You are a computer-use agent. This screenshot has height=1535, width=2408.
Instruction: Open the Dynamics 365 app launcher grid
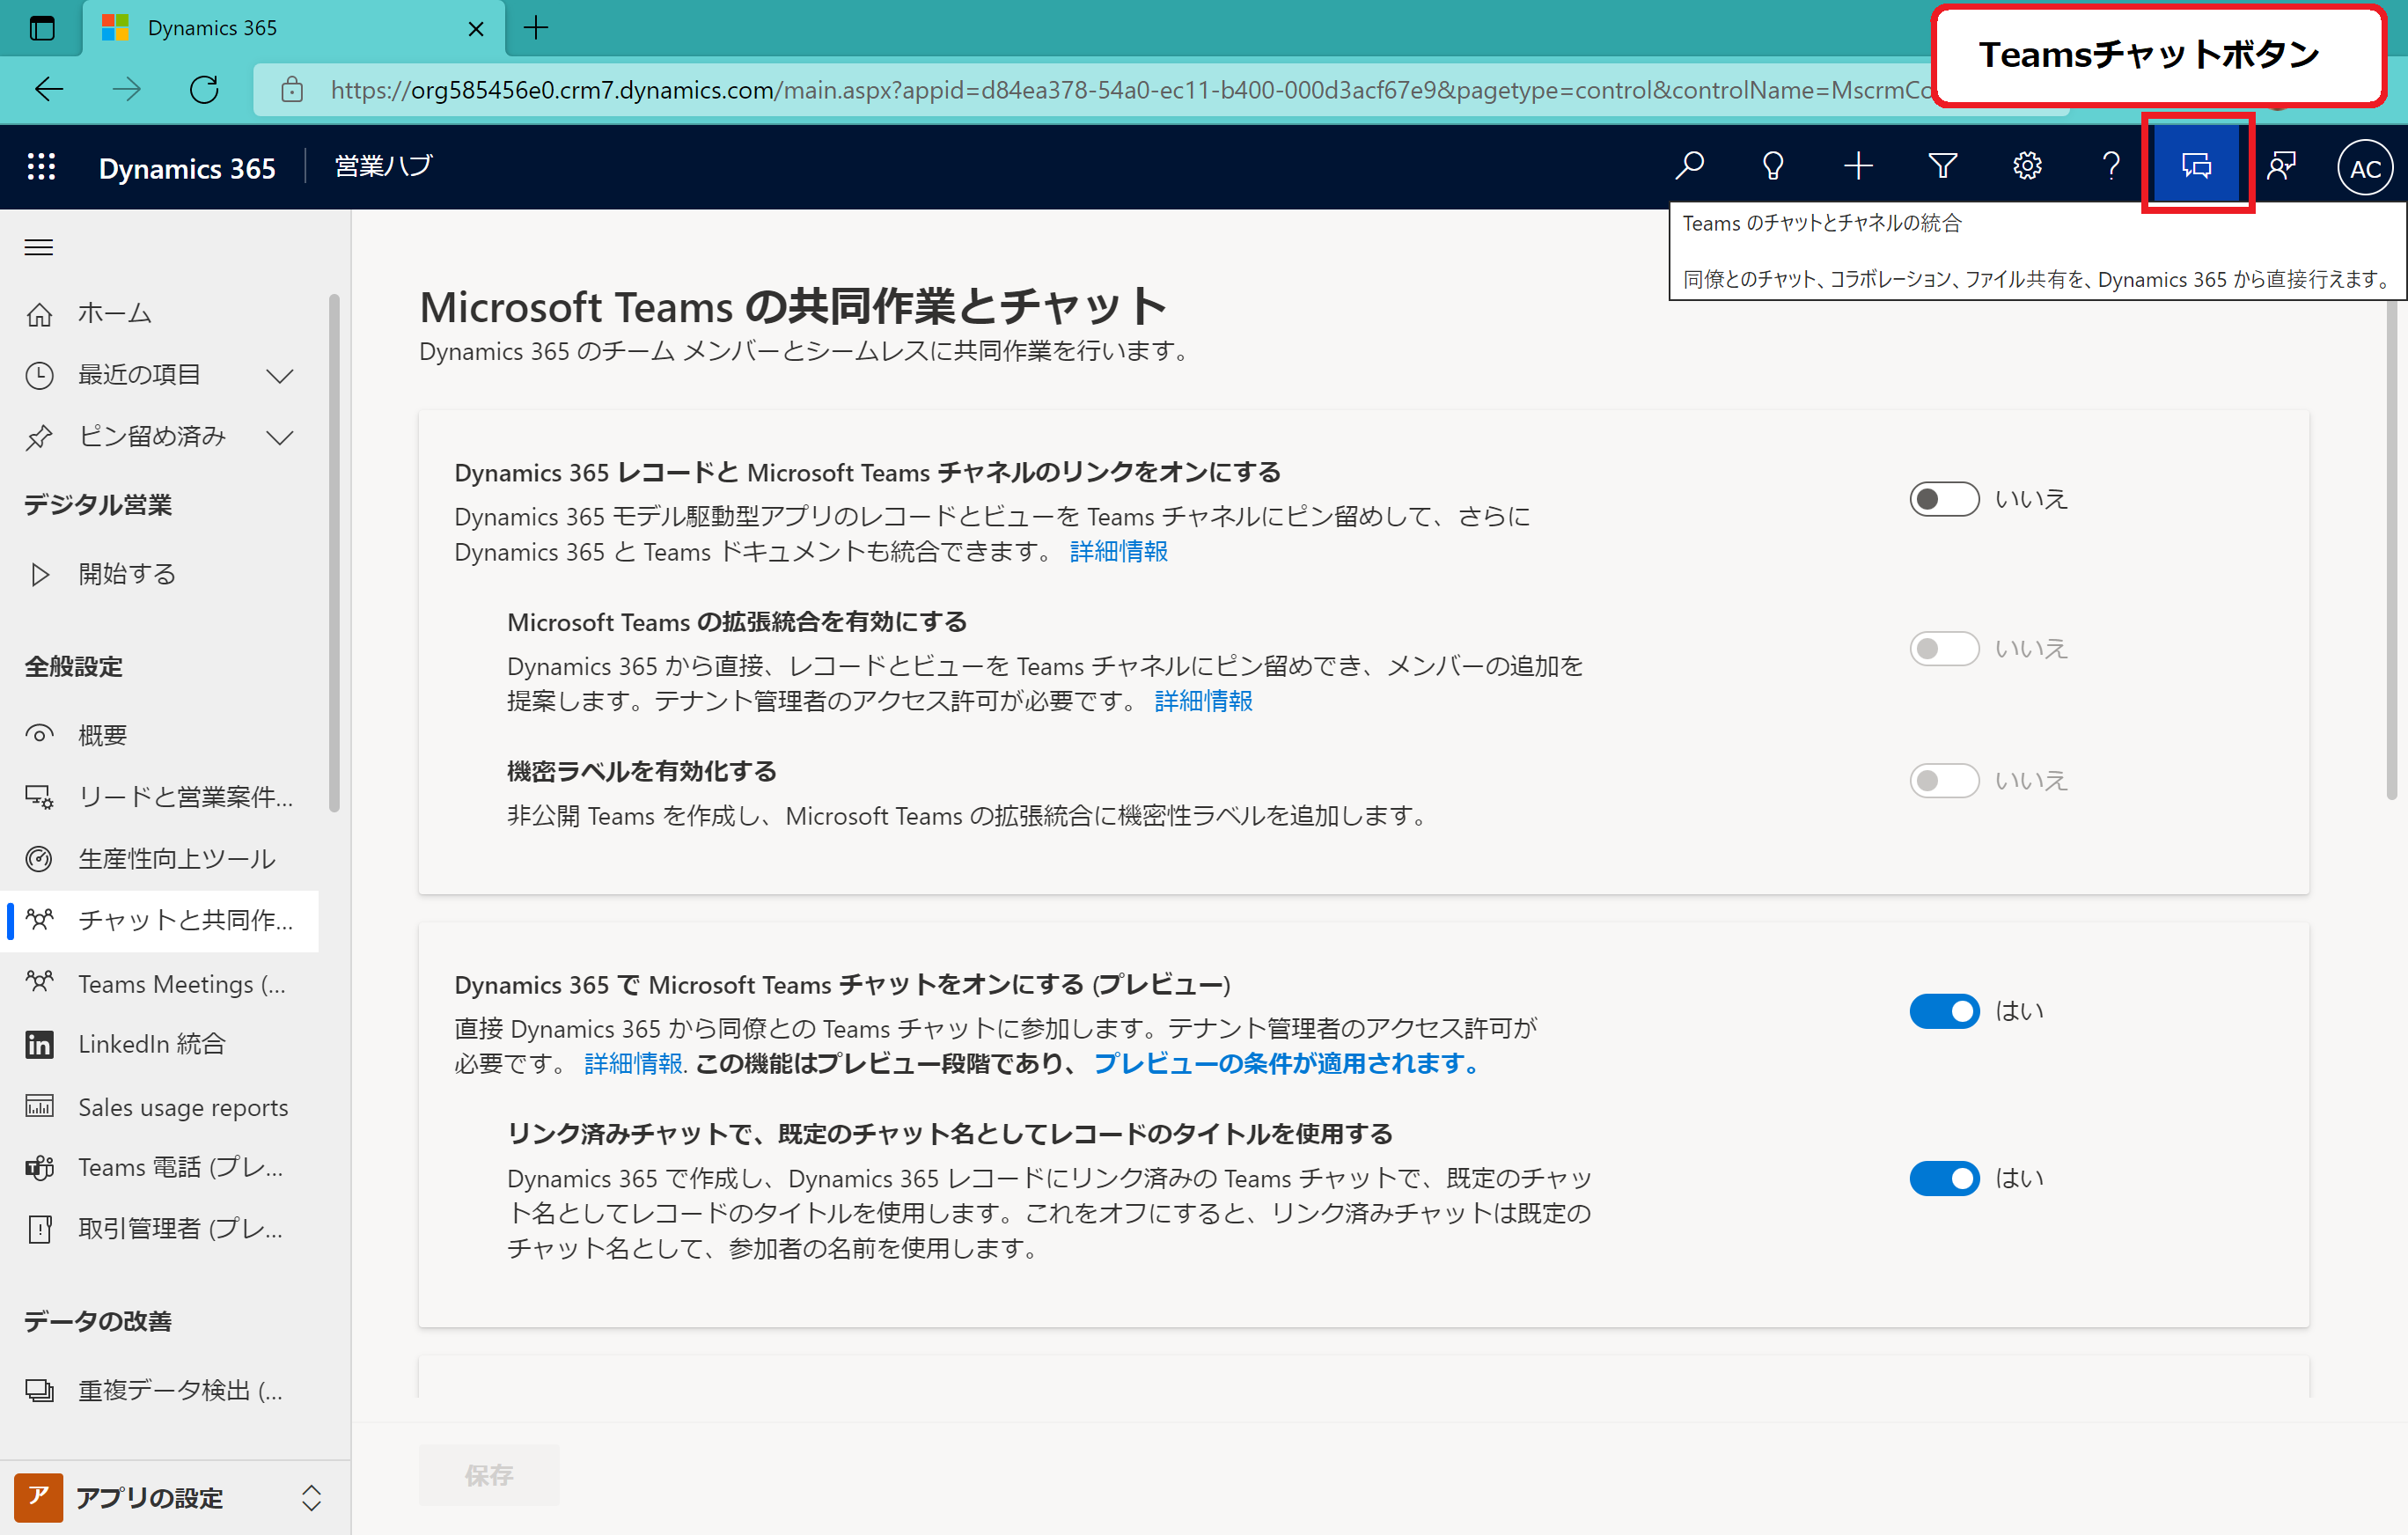coord(41,166)
